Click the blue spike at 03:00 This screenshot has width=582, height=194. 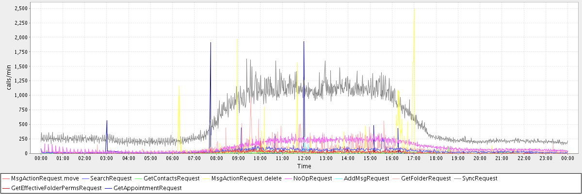coord(107,121)
